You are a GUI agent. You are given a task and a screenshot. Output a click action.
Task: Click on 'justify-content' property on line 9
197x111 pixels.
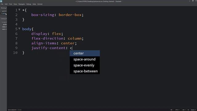coord(48,48)
